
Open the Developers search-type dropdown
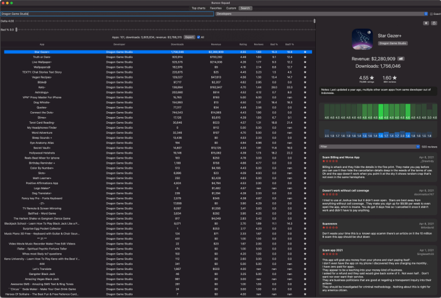tap(322, 14)
